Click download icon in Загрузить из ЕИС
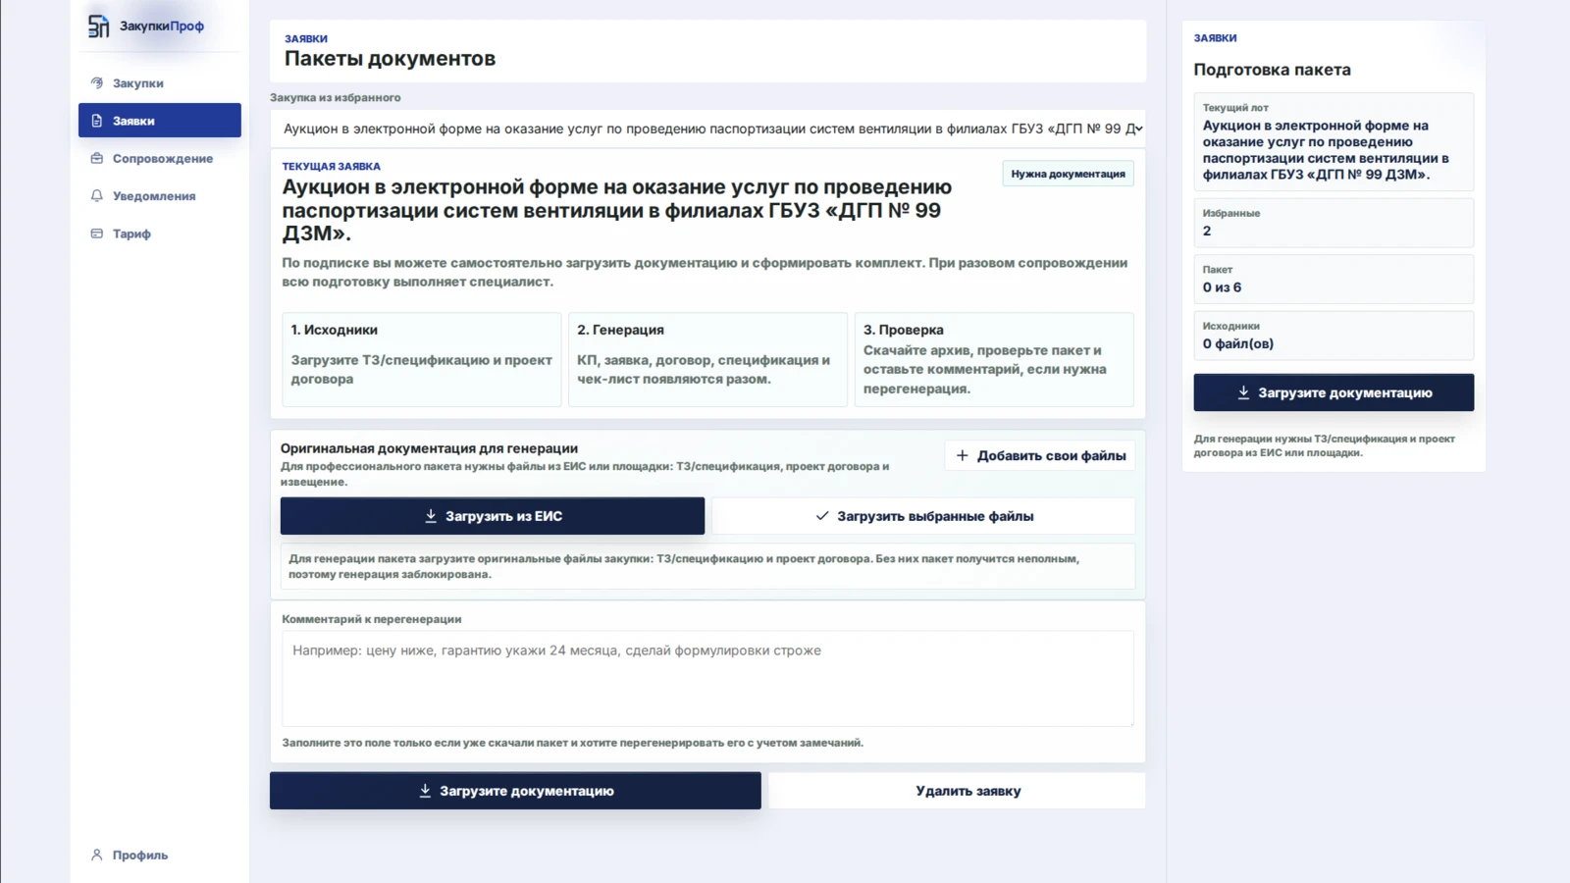Viewport: 1570px width, 883px height. pos(430,516)
